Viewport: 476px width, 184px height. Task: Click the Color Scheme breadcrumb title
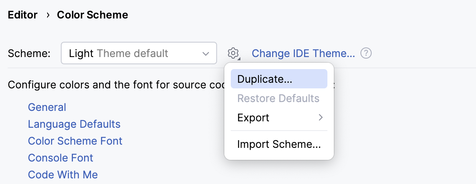pyautogui.click(x=92, y=15)
